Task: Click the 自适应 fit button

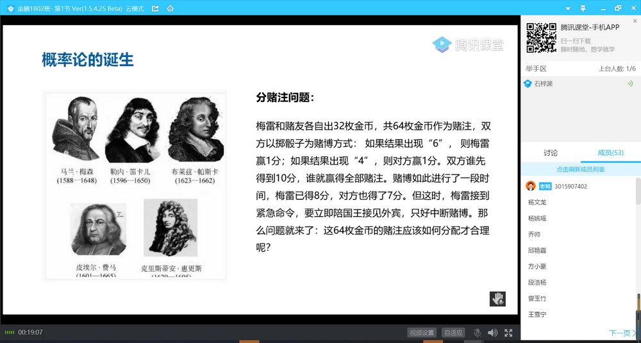Action: click(453, 333)
